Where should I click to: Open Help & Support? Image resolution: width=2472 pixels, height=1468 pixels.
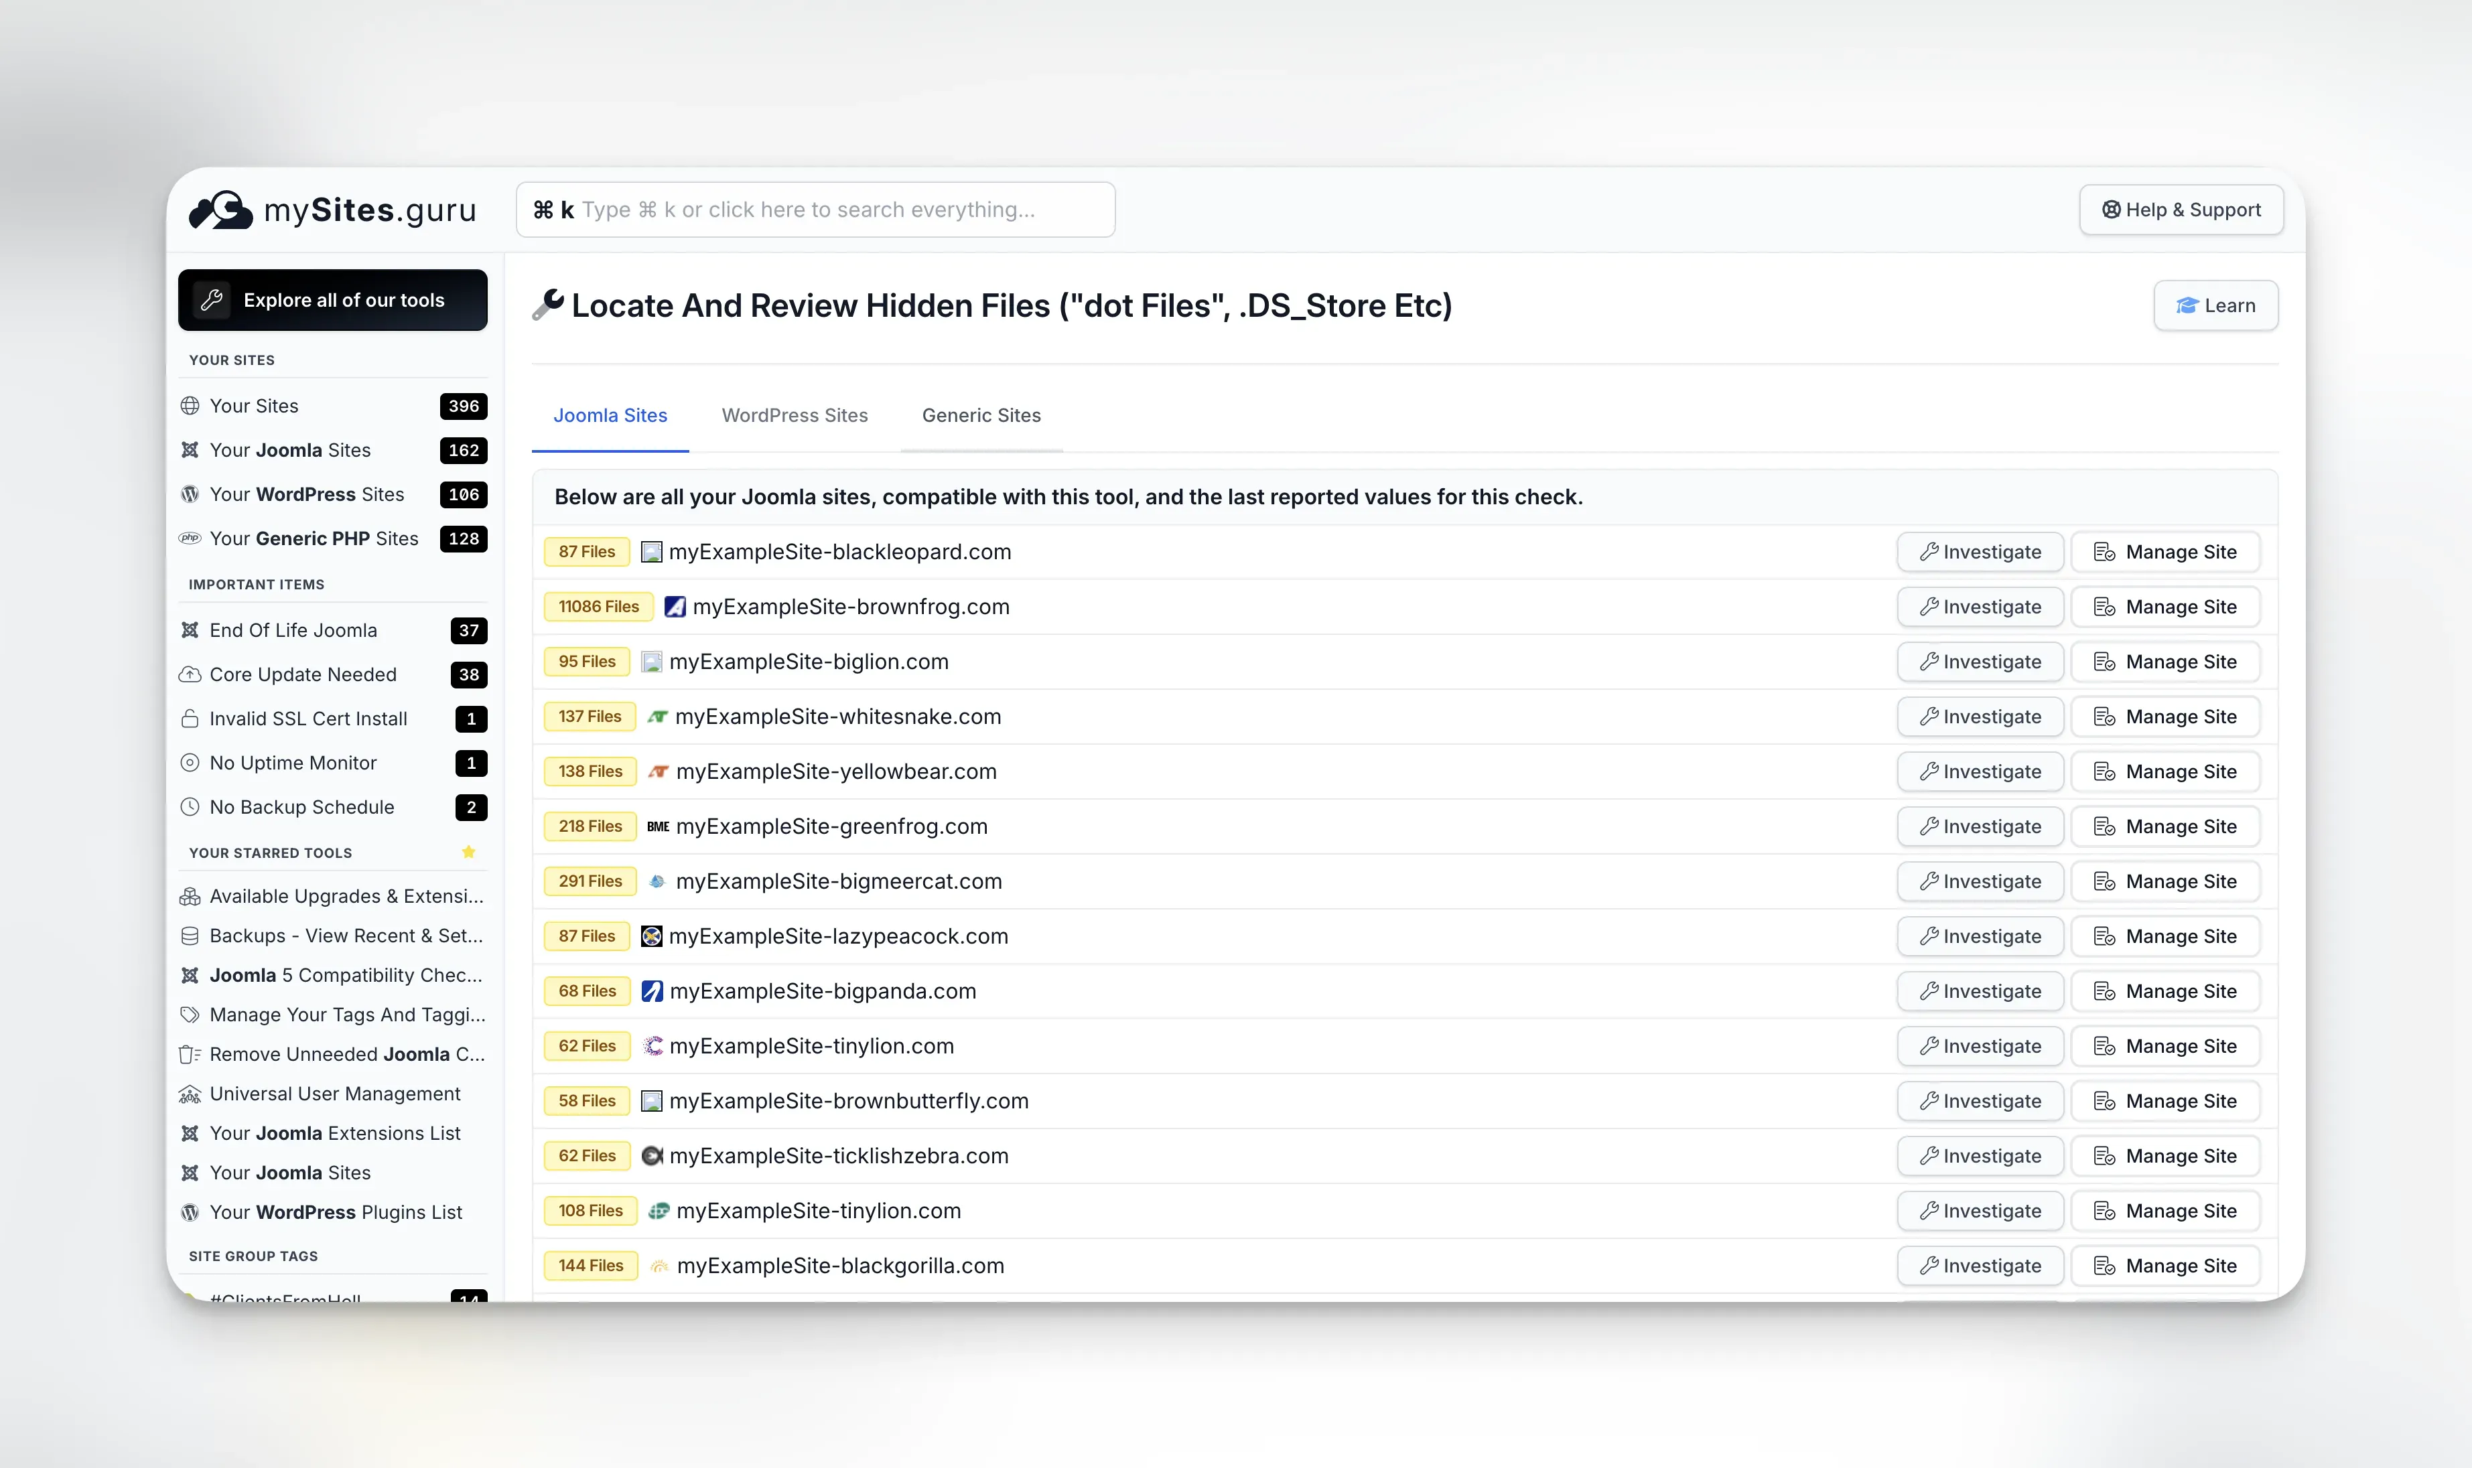tap(2181, 209)
